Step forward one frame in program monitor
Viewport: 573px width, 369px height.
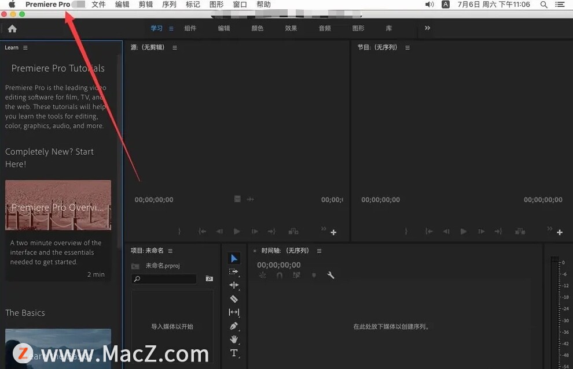pos(482,231)
